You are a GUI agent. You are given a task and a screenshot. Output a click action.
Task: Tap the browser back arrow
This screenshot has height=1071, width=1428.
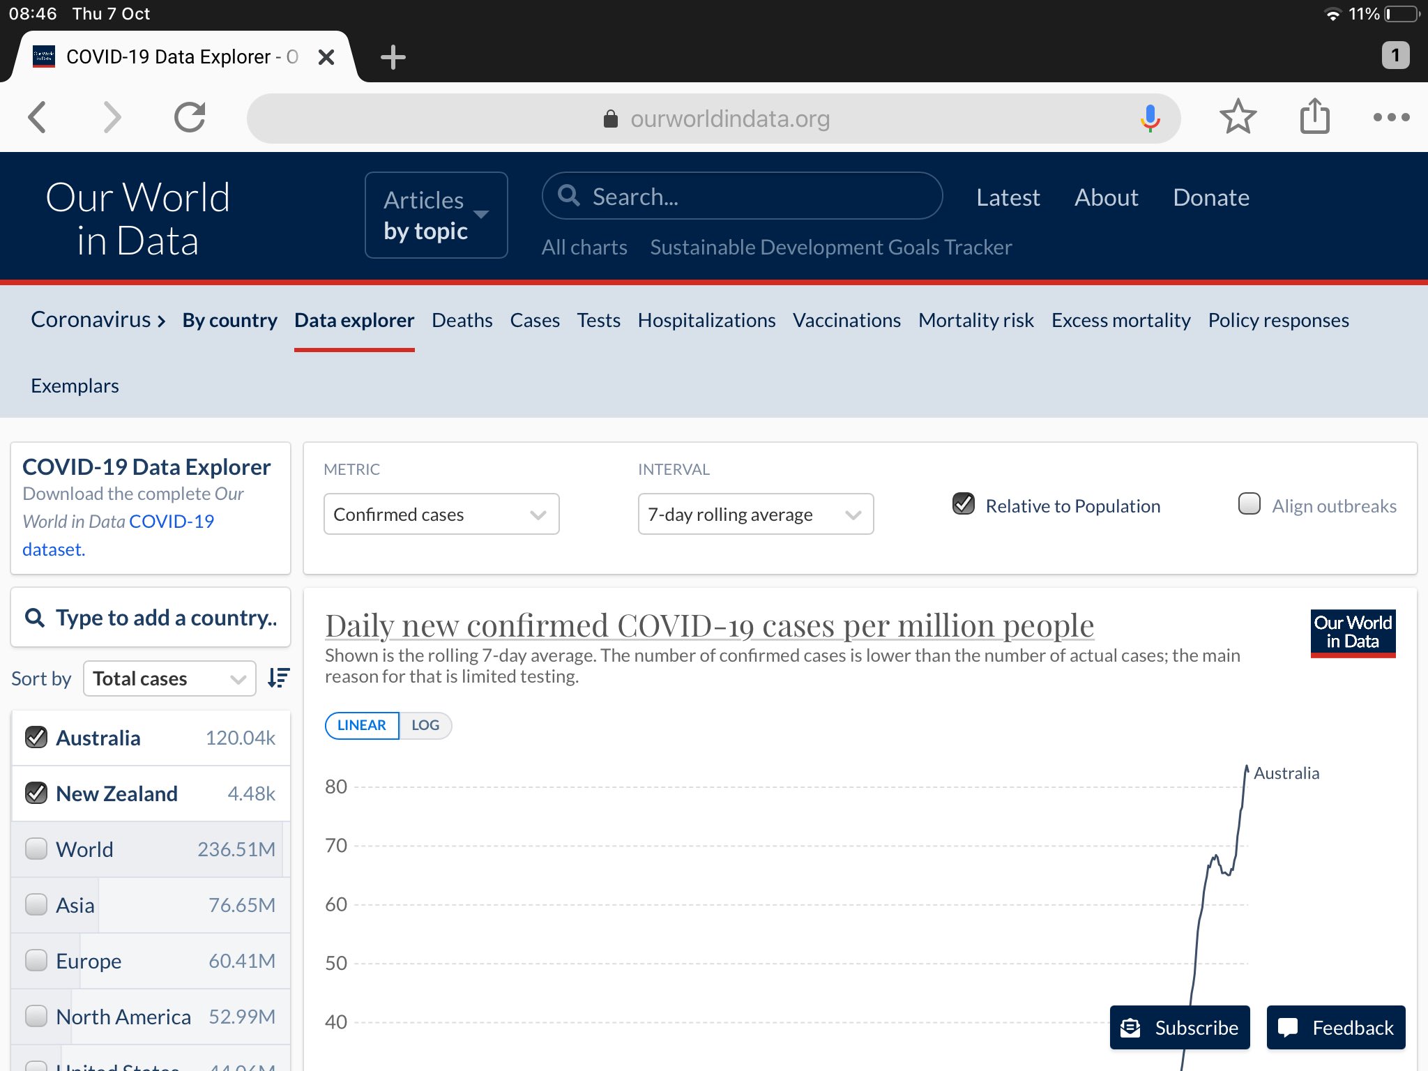[38, 117]
